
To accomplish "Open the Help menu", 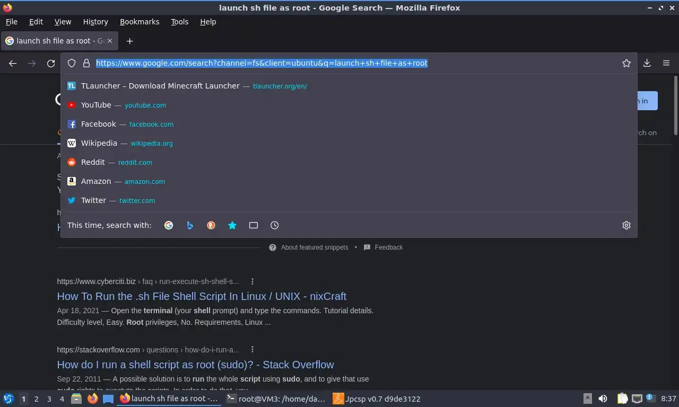I will (x=208, y=22).
